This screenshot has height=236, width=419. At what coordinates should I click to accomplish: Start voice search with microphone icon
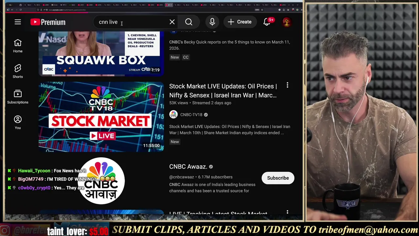(x=212, y=22)
